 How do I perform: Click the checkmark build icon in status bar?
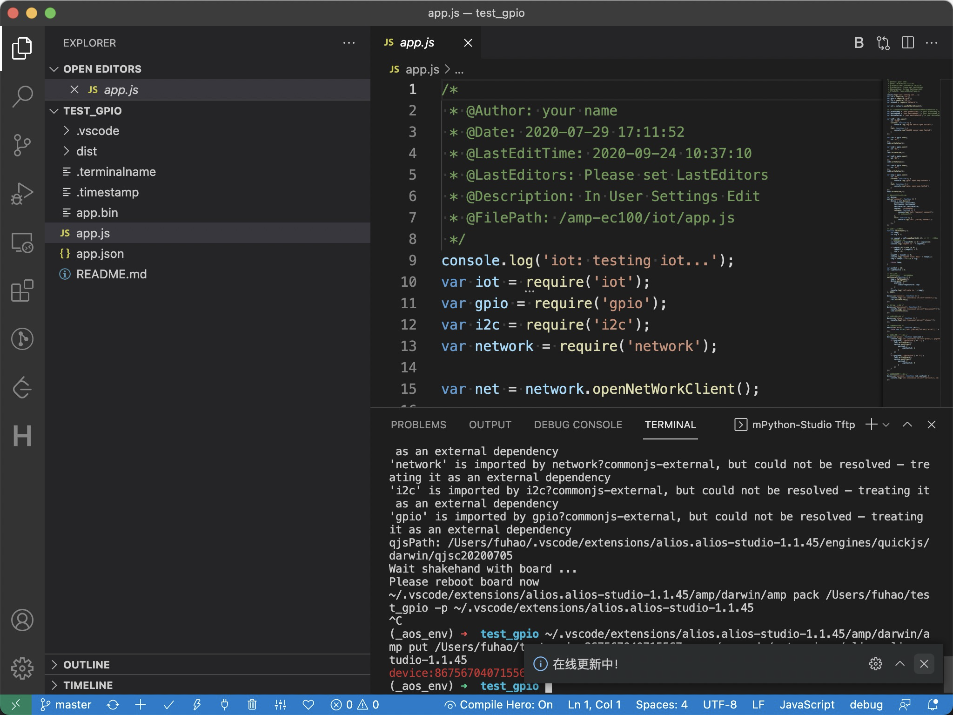168,705
